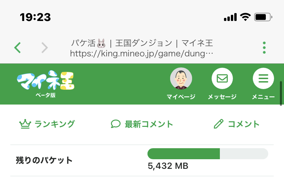Click the マイネ王 logo
284x196 pixels.
46,82
